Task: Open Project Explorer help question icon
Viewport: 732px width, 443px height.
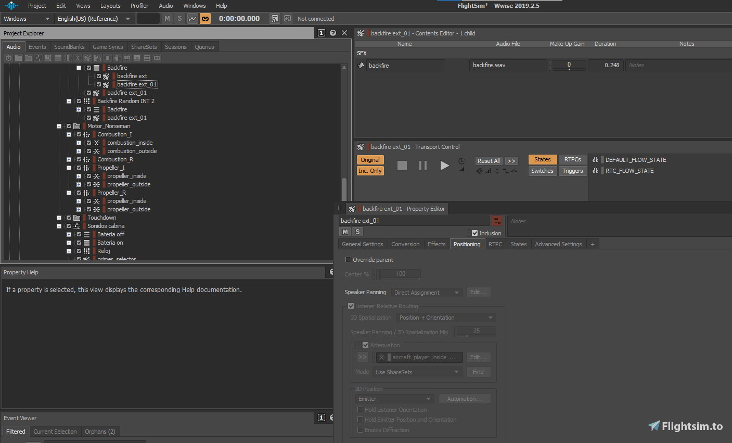Action: (333, 33)
